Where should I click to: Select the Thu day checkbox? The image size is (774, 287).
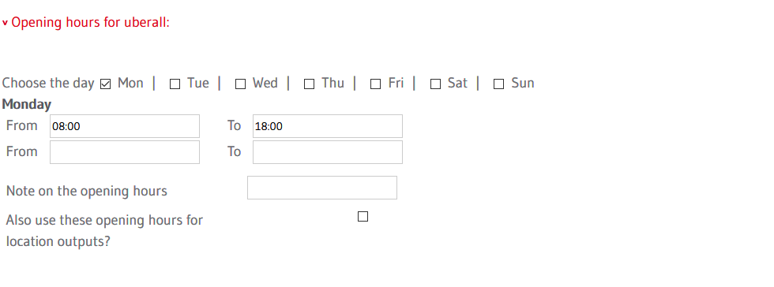pos(309,84)
